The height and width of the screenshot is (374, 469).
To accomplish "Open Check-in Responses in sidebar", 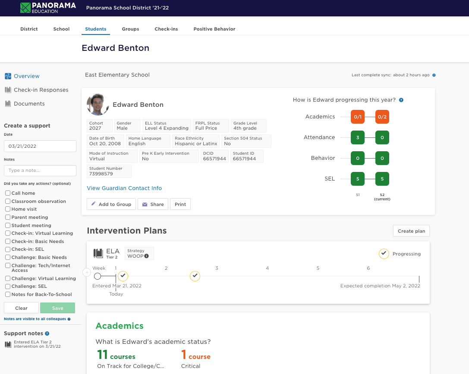I will point(41,90).
